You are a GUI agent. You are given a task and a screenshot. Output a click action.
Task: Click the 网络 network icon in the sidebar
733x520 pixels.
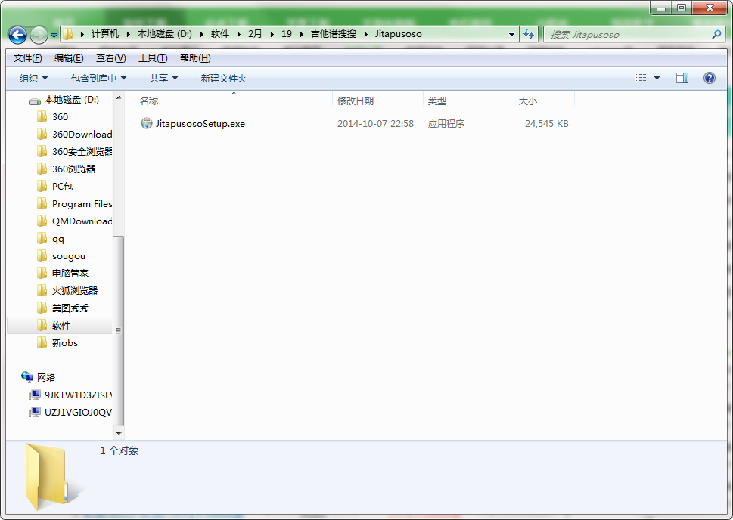pyautogui.click(x=27, y=377)
